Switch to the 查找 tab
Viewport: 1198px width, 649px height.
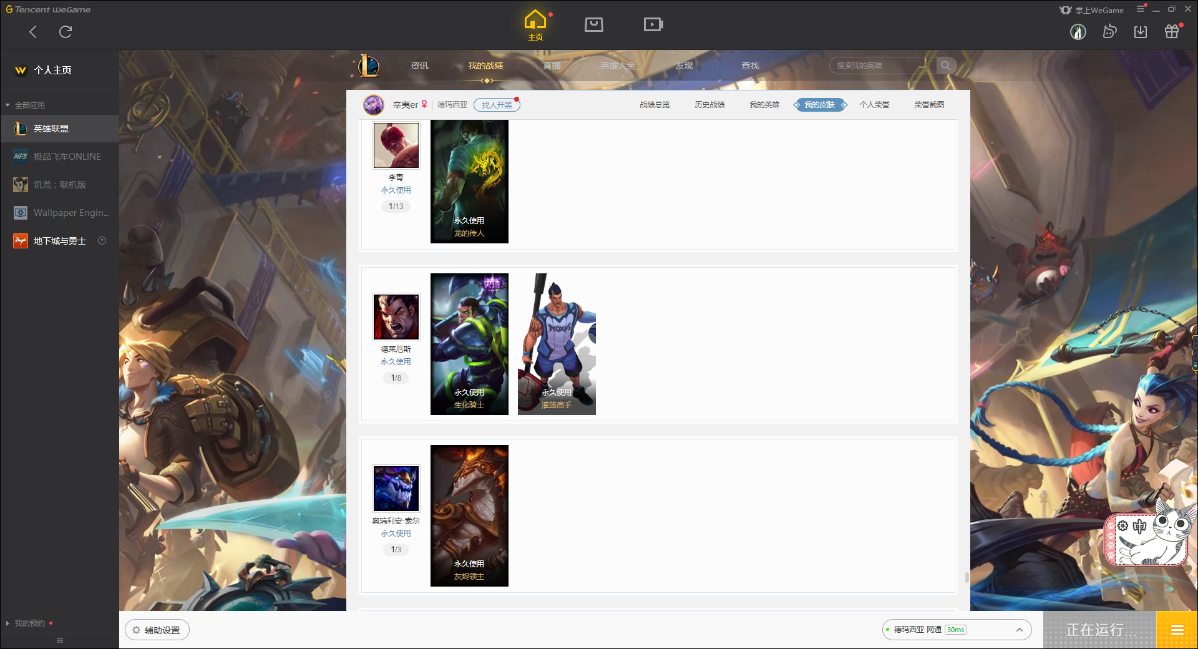pyautogui.click(x=750, y=66)
